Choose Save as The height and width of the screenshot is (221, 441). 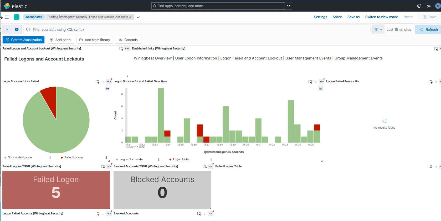click(353, 17)
